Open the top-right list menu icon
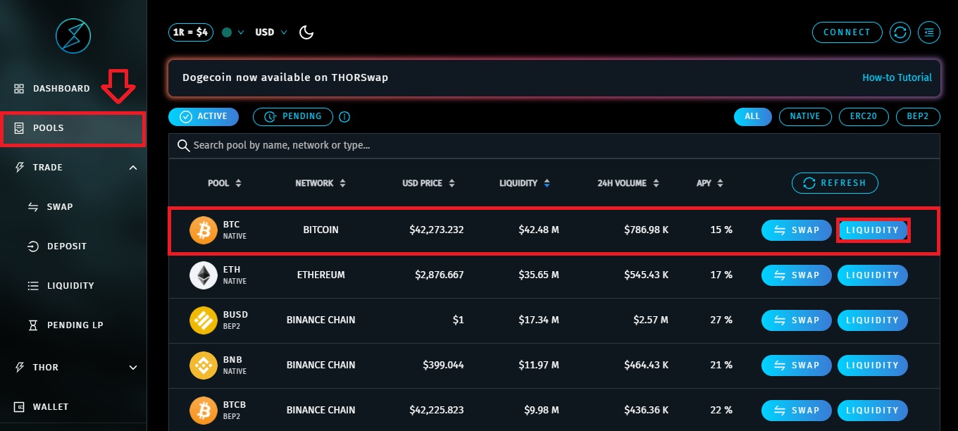958x431 pixels. click(x=929, y=32)
